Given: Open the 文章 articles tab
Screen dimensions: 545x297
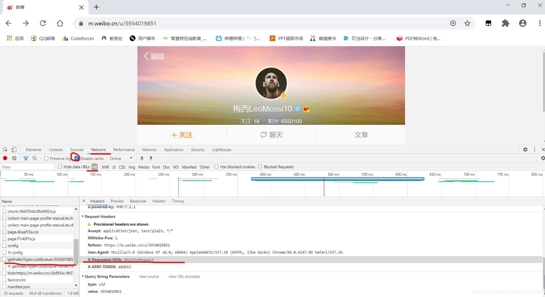Looking at the screenshot, I should coord(361,135).
